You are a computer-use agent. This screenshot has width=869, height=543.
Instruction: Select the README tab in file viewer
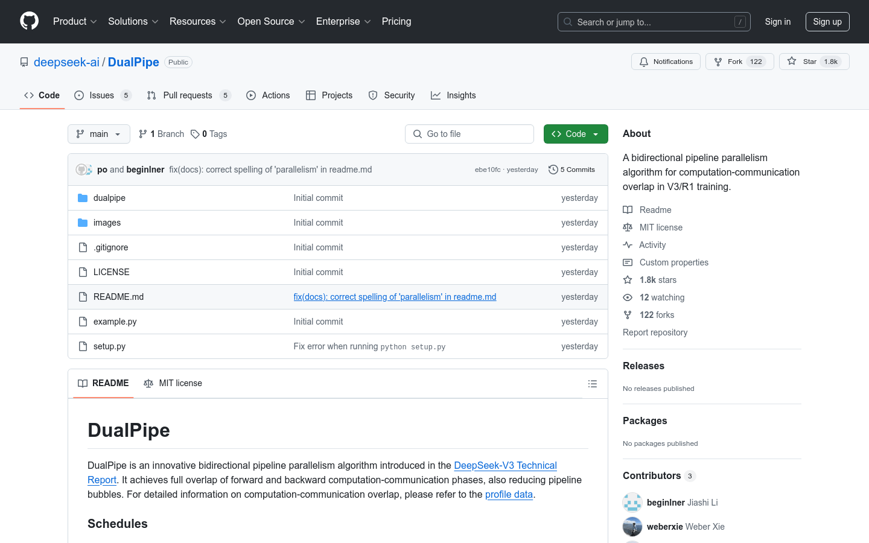coord(103,383)
